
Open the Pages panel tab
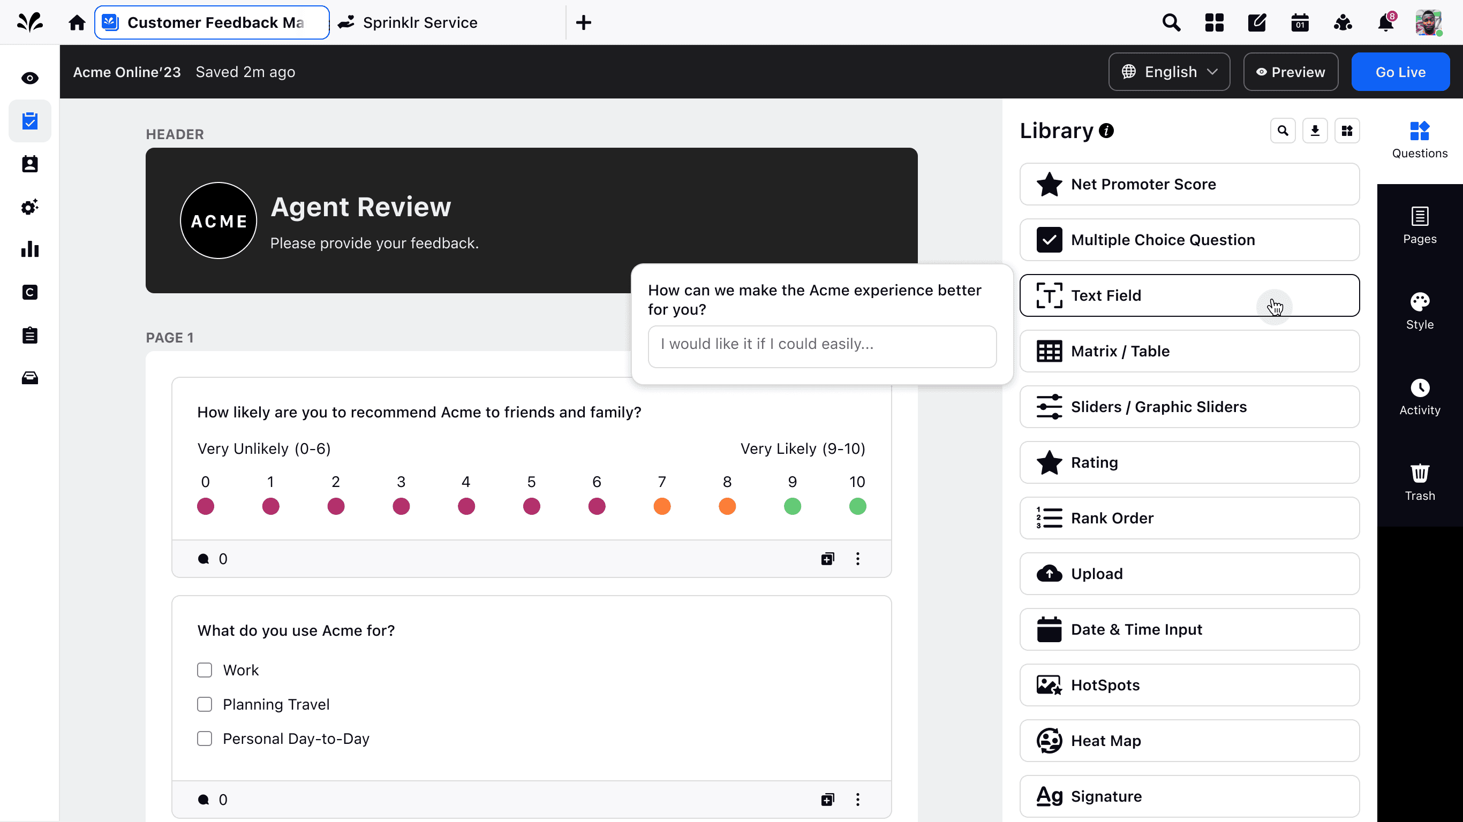(1419, 226)
